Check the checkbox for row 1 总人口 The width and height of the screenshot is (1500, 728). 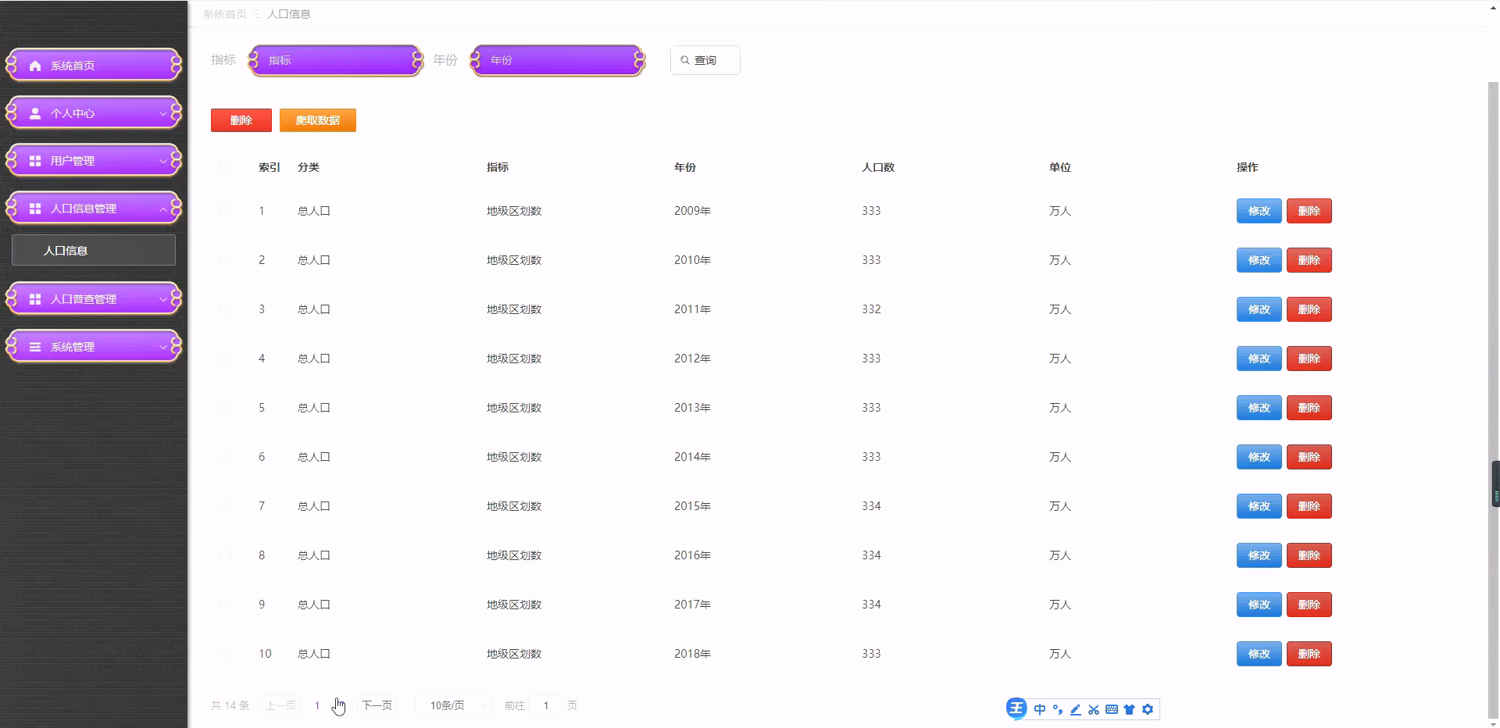[226, 210]
